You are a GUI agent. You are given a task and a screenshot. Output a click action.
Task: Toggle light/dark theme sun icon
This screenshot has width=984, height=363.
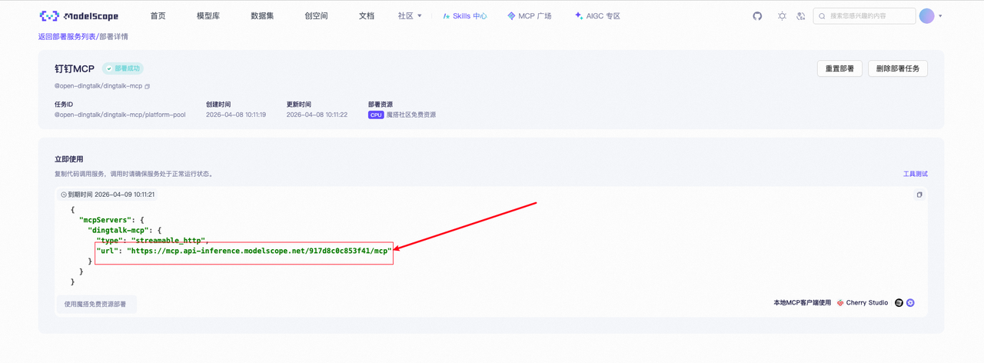pyautogui.click(x=782, y=15)
